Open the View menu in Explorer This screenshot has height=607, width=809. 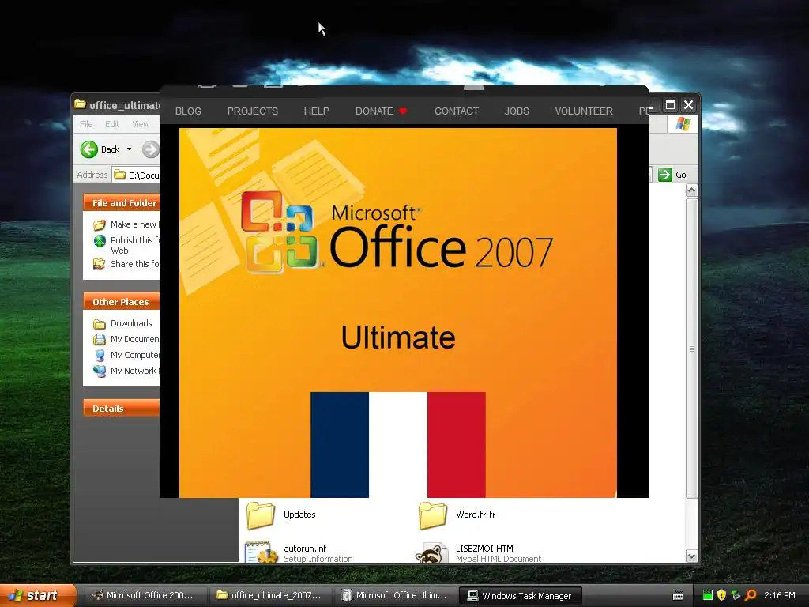[x=141, y=124]
